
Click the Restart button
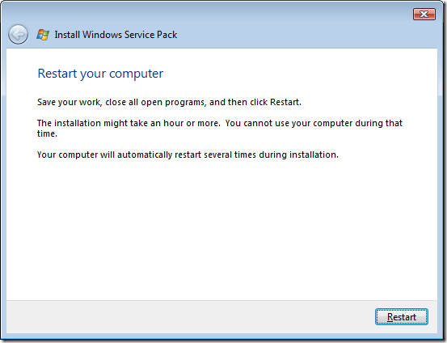coord(402,316)
